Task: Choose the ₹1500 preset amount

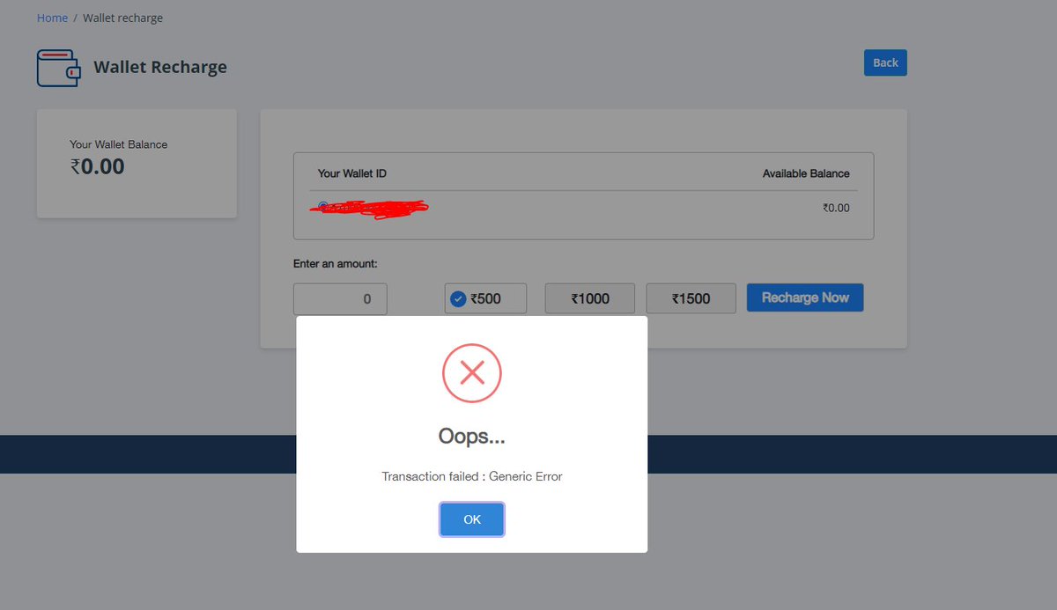Action: pos(691,298)
